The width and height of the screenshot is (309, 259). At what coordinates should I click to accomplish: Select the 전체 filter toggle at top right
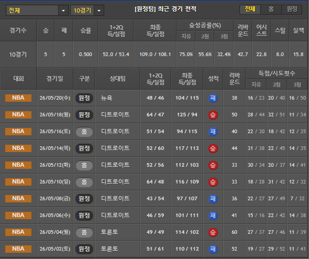(x=250, y=9)
